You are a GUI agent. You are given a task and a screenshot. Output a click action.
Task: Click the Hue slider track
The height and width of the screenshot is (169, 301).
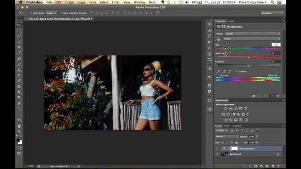click(248, 48)
